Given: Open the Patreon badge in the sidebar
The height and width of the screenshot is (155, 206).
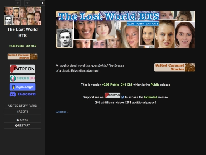Looking at the screenshot, I should click(x=23, y=69).
